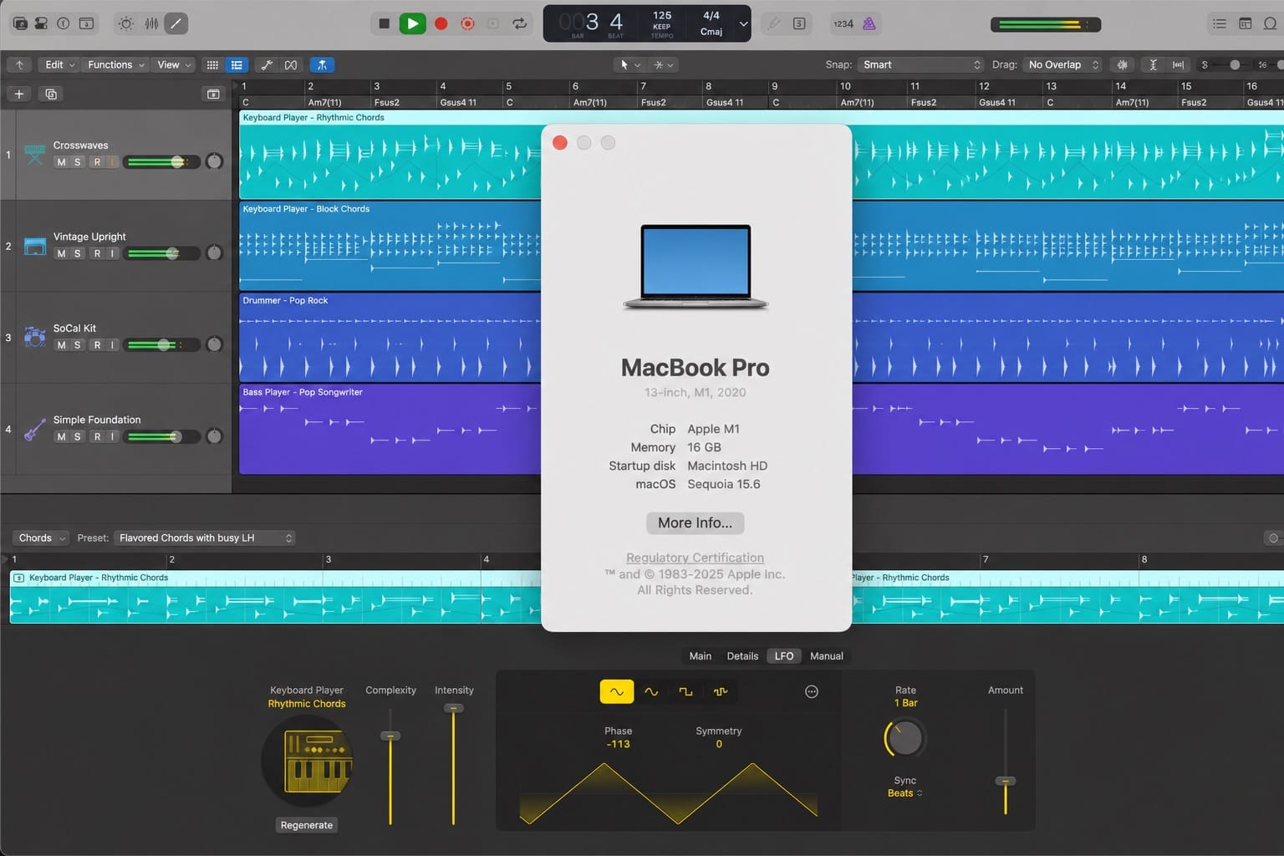Viewport: 1284px width, 856px height.
Task: Click the capture recording button
Action: click(x=467, y=23)
